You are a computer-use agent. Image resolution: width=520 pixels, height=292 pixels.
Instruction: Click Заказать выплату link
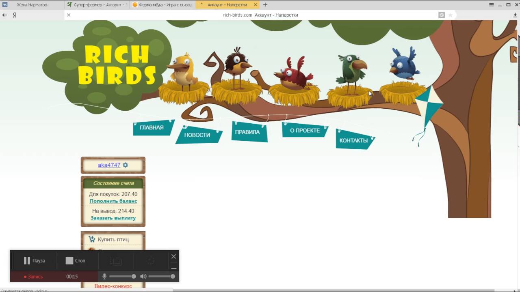113,218
